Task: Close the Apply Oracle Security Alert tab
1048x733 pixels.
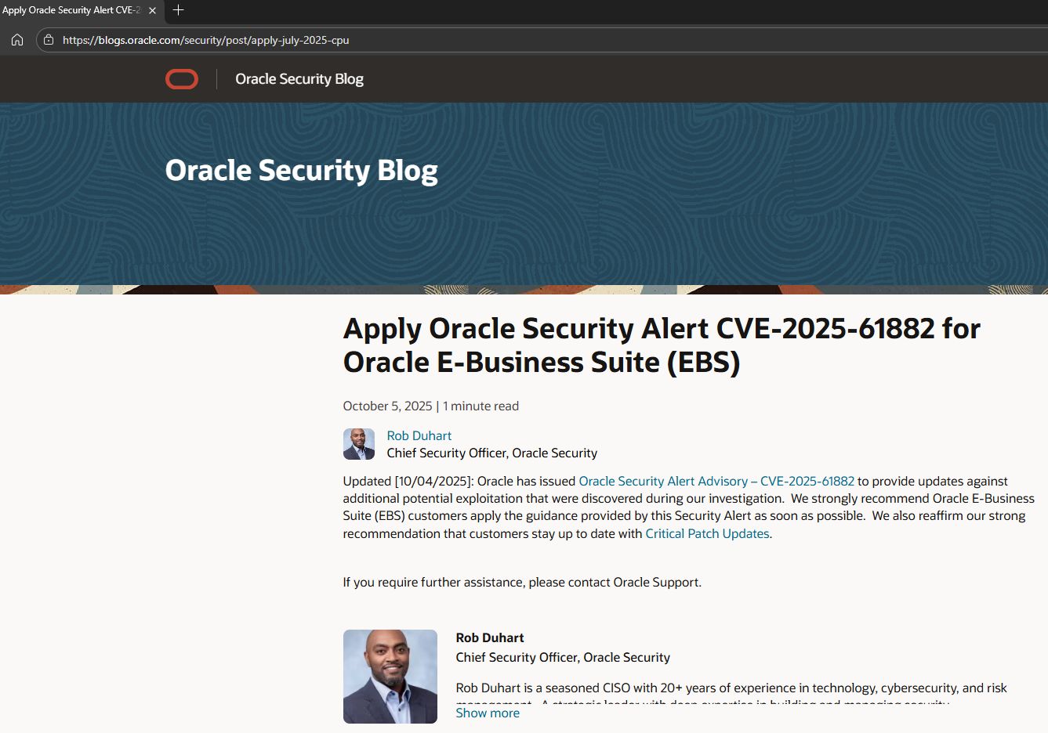Action: point(152,10)
